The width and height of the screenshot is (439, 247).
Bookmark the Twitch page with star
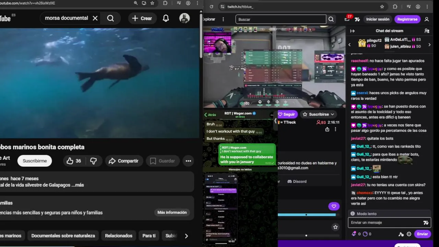[x=382, y=7]
